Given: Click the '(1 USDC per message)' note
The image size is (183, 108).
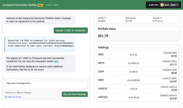Looking at the screenshot, I should 23,92.
